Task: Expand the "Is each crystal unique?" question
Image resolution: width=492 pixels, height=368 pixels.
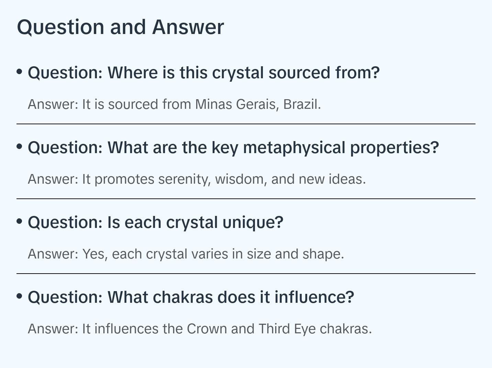Action: (155, 222)
